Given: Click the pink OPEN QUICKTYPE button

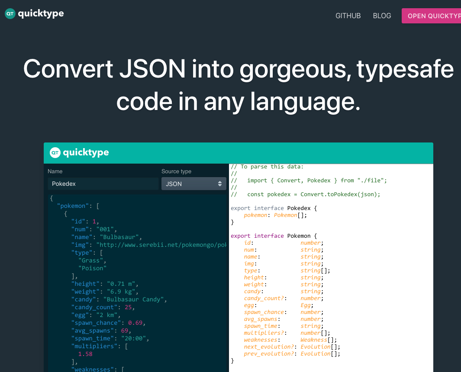Looking at the screenshot, I should (431, 16).
